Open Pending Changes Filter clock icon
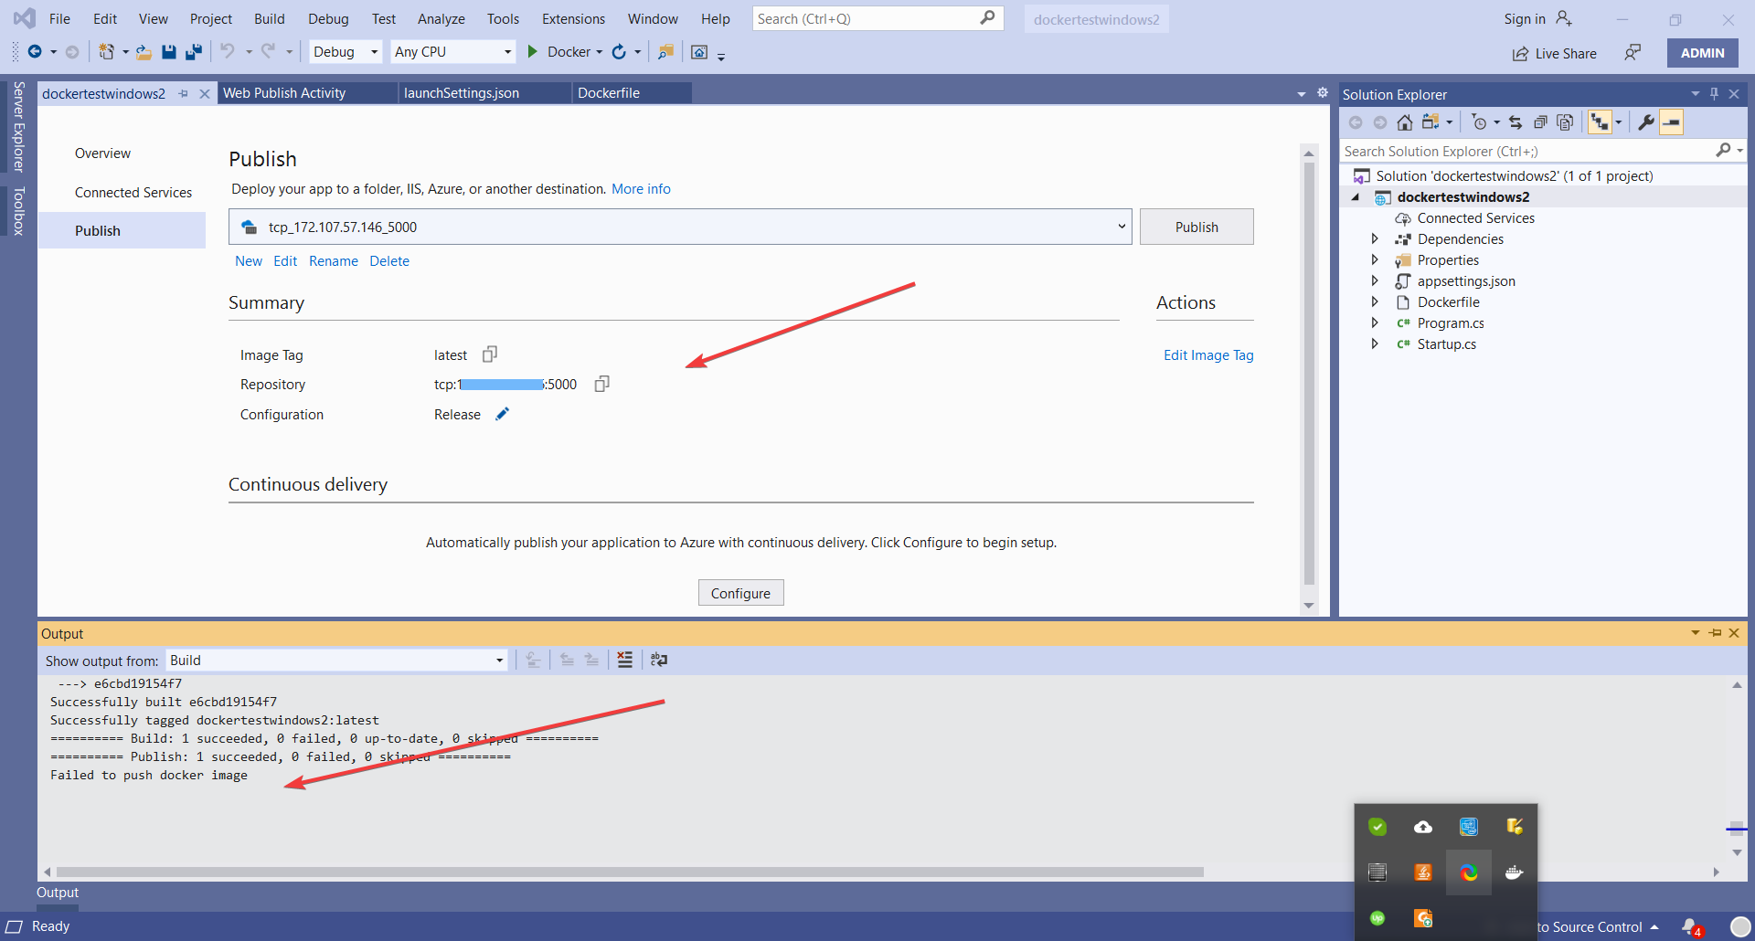 click(1480, 122)
